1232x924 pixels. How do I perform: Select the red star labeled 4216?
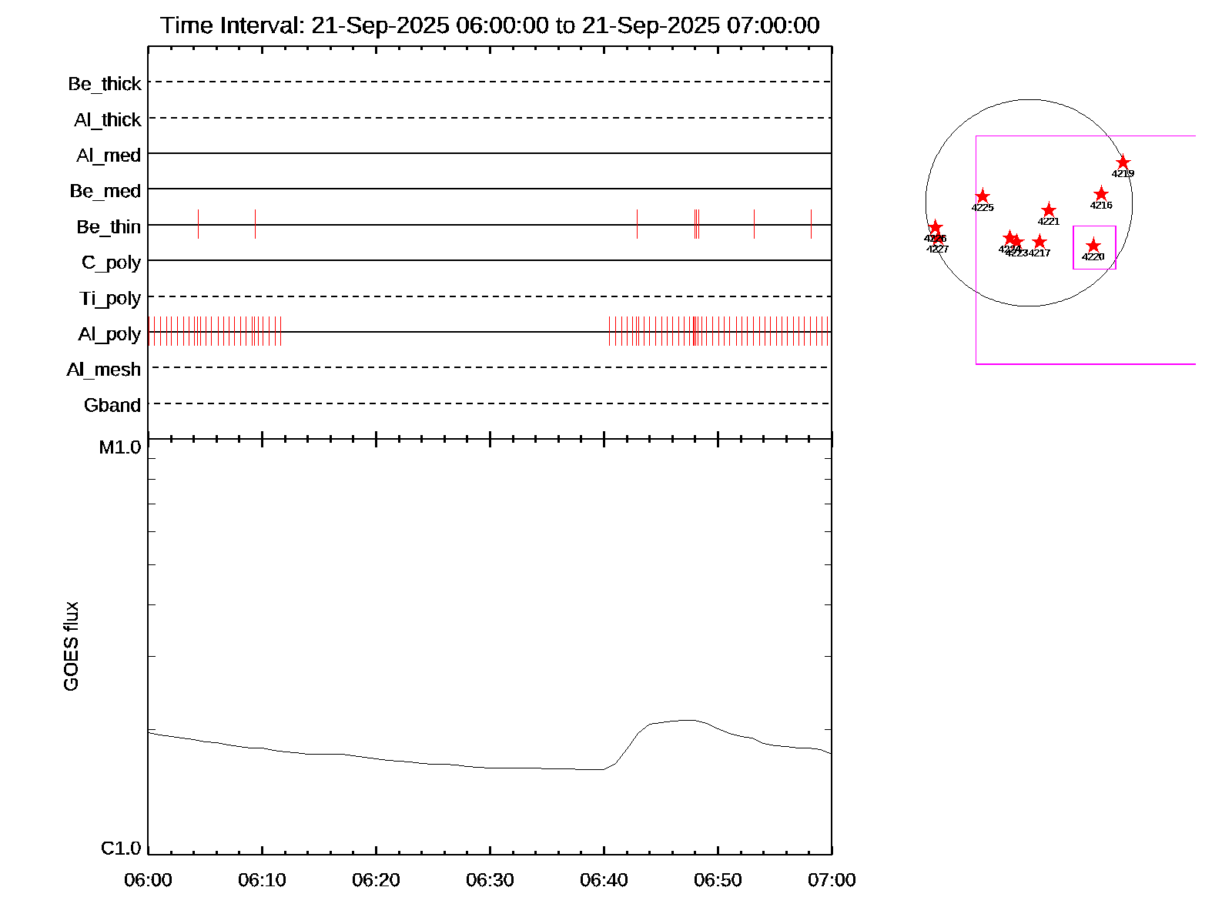point(1101,194)
